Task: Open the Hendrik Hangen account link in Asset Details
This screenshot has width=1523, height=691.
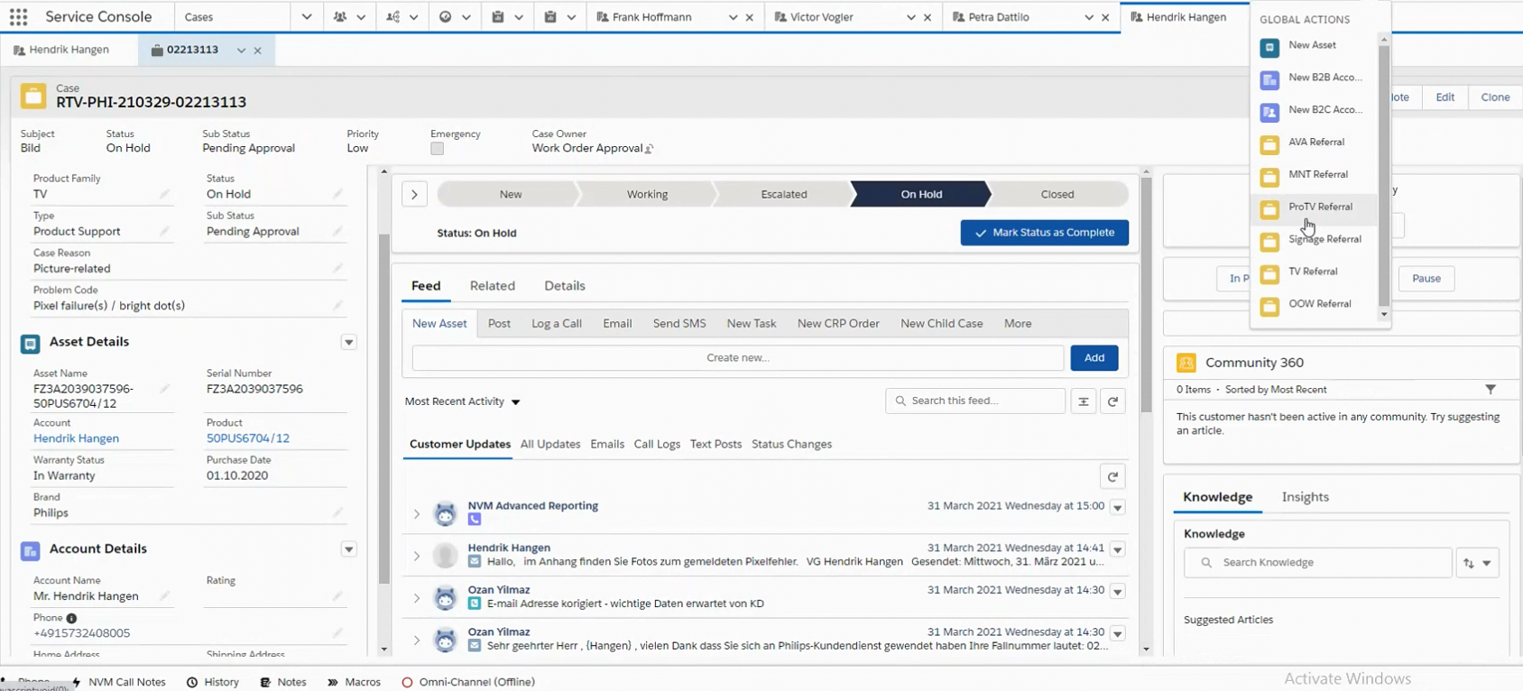Action: [x=76, y=438]
